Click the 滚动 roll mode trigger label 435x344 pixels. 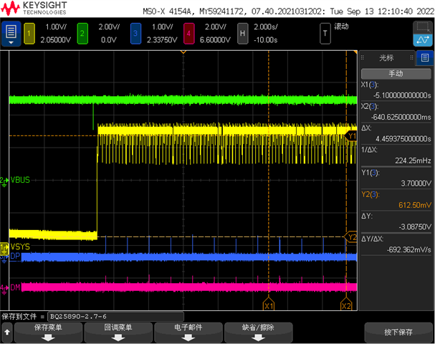click(x=341, y=27)
